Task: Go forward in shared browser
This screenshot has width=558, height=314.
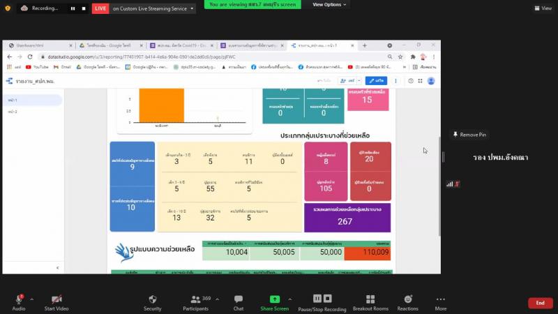Action: (20, 57)
